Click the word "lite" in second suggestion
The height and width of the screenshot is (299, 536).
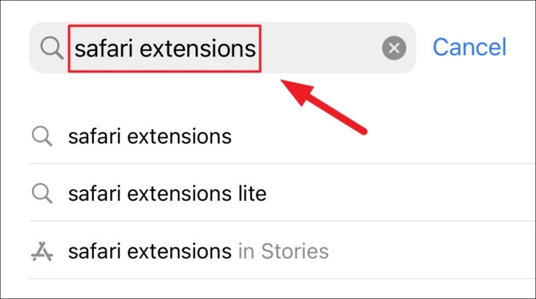[x=252, y=194]
